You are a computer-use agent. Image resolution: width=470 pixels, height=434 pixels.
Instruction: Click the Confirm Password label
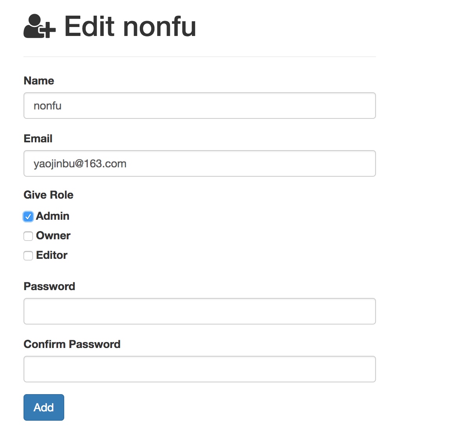(x=72, y=344)
